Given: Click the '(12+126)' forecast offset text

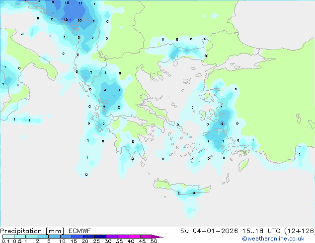Looking at the screenshot, I should [x=300, y=231].
